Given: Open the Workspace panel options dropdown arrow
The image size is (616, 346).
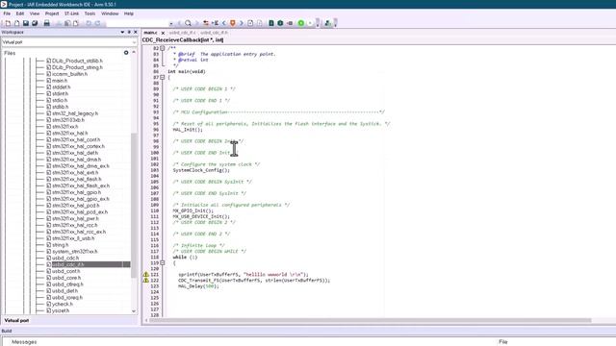Looking at the screenshot, I should [x=122, y=32].
